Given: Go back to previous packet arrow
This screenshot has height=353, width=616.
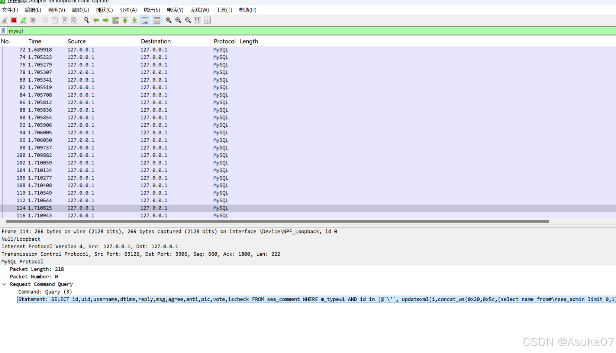Looking at the screenshot, I should [96, 20].
